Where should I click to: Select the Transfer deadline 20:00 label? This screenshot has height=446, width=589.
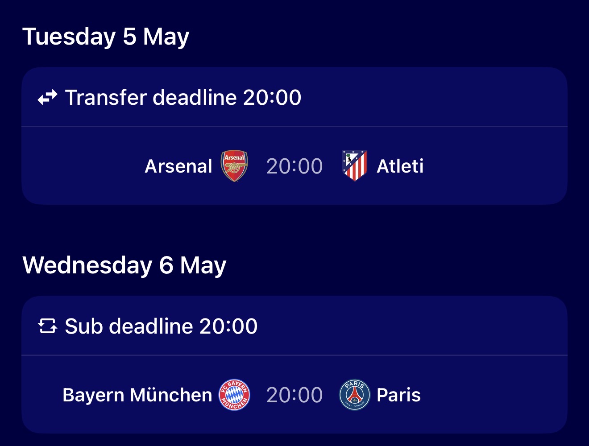[x=183, y=97]
